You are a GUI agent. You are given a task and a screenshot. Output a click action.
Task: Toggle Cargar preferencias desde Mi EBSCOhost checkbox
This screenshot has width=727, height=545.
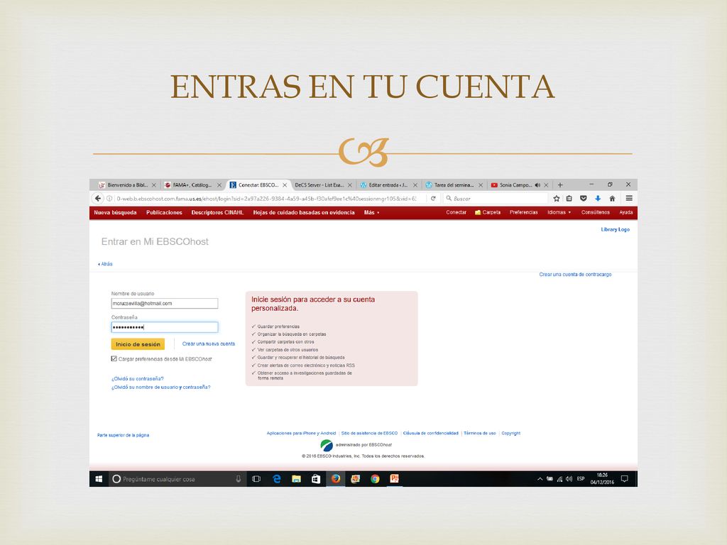114,358
